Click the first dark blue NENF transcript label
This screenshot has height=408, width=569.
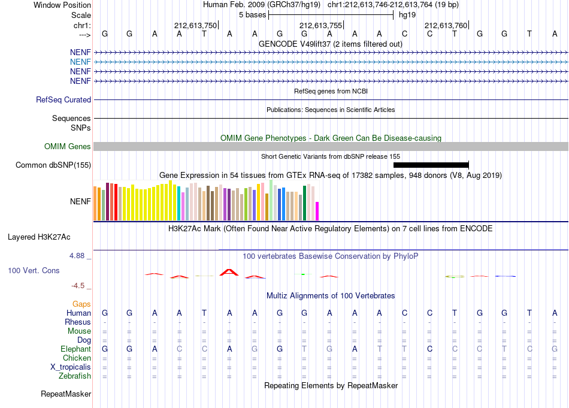pos(80,52)
